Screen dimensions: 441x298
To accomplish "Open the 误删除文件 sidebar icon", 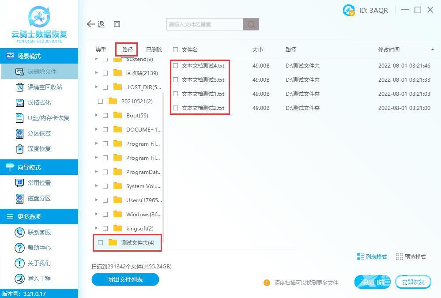I will point(19,72).
